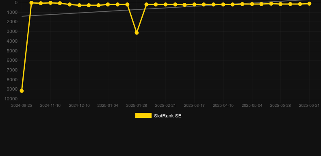This screenshot has height=156, width=321.
Task: Click the data point above 2025-05-28
Action: pos(280,4)
